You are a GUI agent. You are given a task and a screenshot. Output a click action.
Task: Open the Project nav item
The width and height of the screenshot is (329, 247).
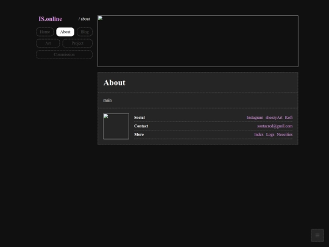tap(77, 43)
